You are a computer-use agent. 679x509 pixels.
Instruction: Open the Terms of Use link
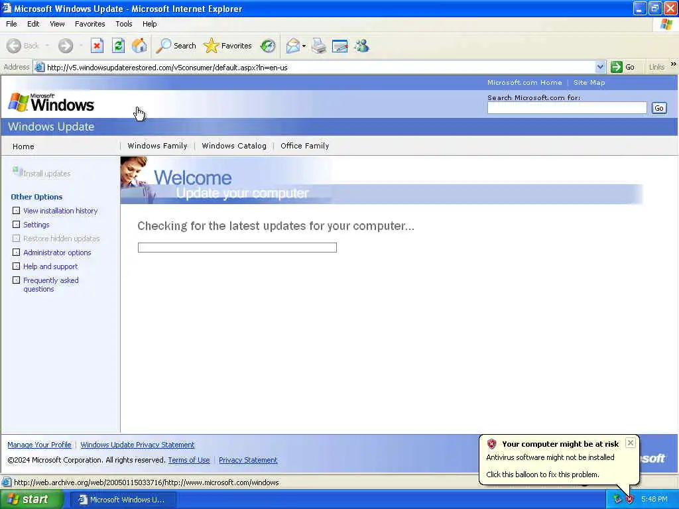tap(189, 460)
